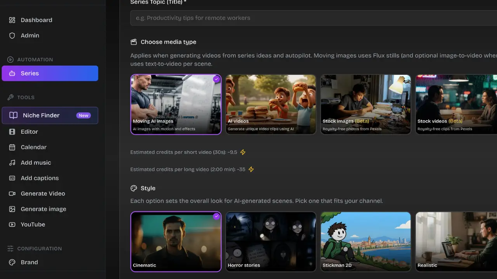Open Niche Finder book icon

(x=13, y=115)
